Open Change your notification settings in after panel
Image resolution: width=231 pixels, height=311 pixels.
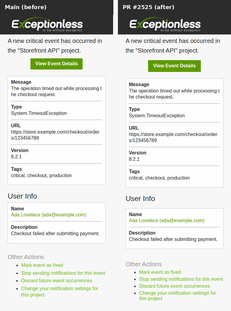pos(178,296)
